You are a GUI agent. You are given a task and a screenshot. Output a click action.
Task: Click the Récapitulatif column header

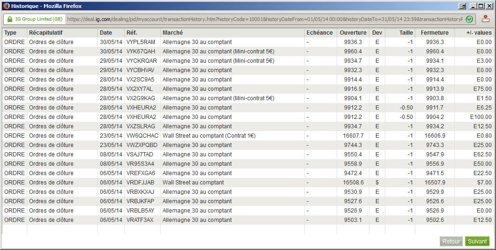click(46, 33)
